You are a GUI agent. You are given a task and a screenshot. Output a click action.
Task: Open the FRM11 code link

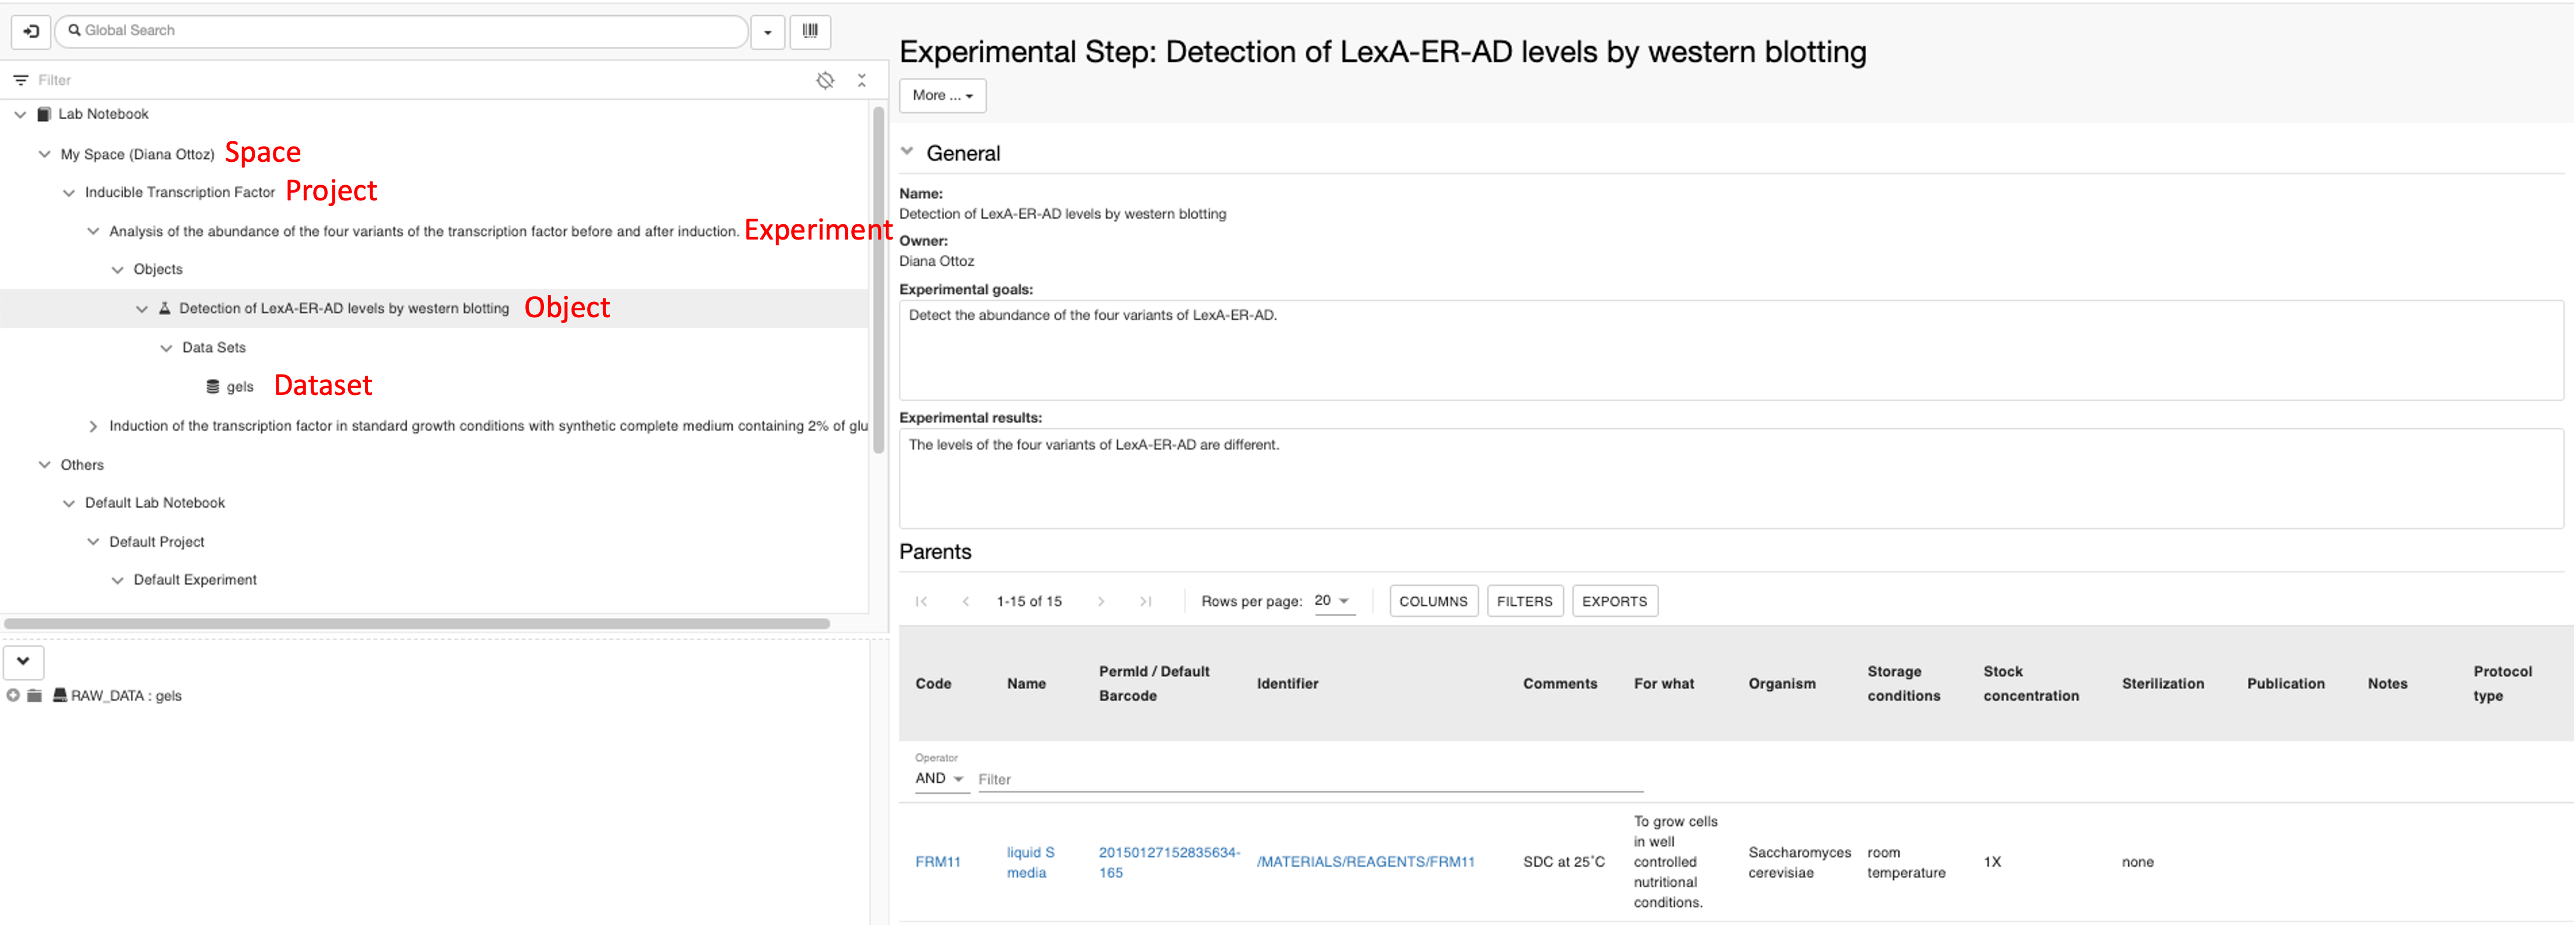point(937,862)
